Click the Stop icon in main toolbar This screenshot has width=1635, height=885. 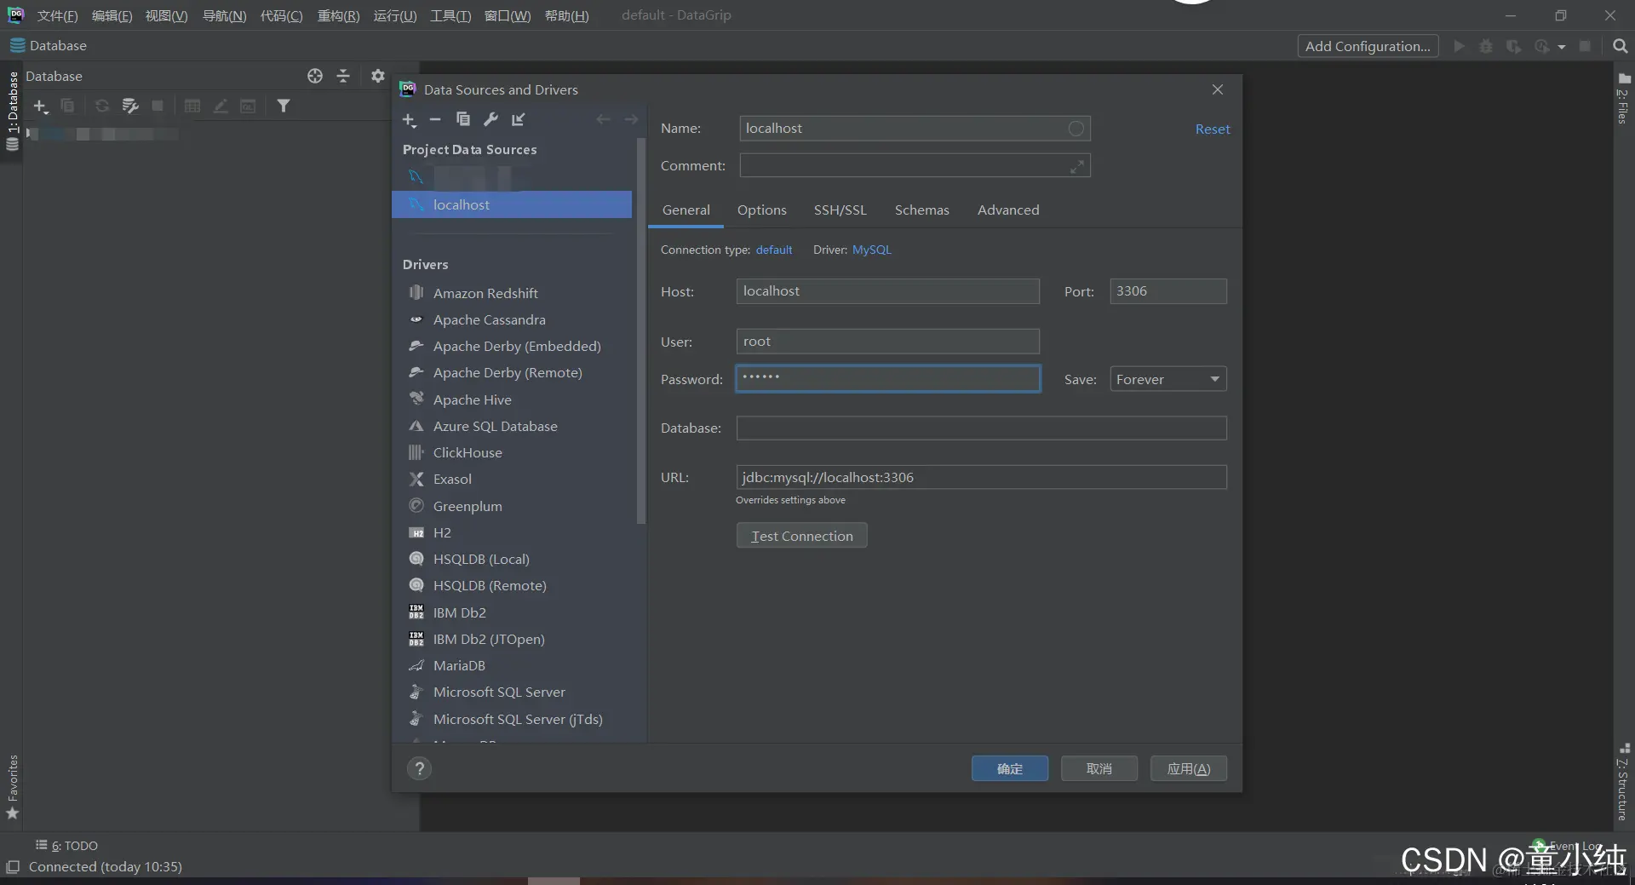coord(1585,47)
